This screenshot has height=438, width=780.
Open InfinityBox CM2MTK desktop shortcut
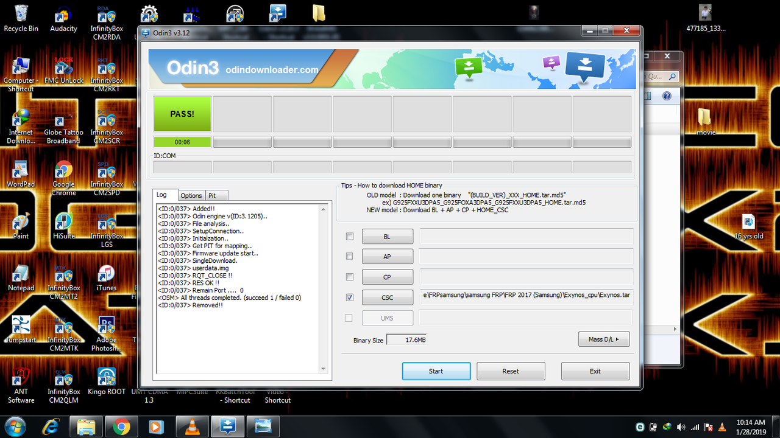click(63, 333)
